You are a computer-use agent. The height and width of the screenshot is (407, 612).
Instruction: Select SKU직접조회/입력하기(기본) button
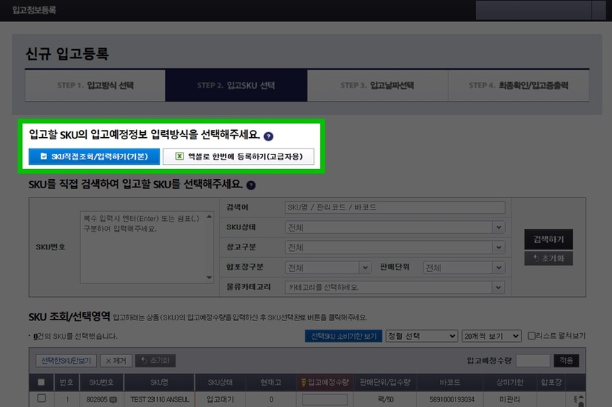point(94,156)
